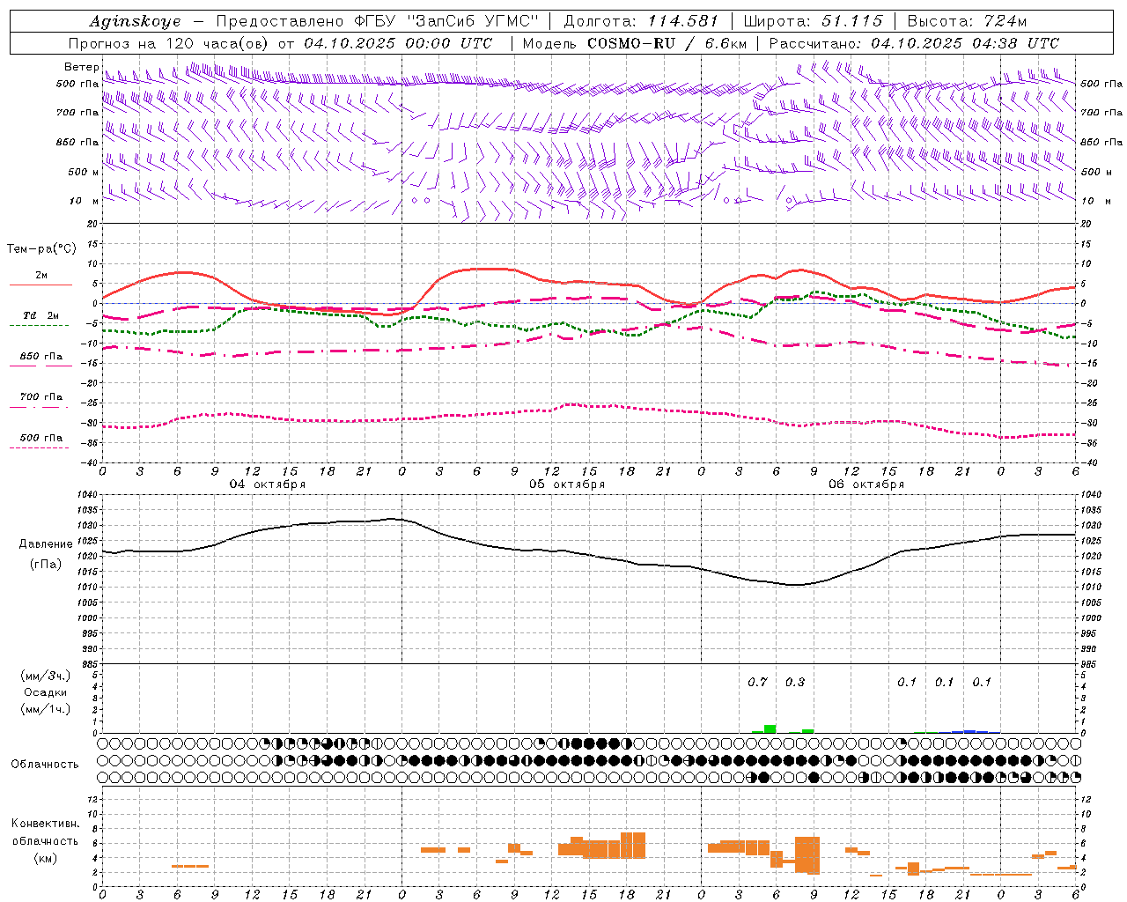Click the "Td 2м" dew point legend entry
This screenshot has width=1127, height=902.
point(41,315)
